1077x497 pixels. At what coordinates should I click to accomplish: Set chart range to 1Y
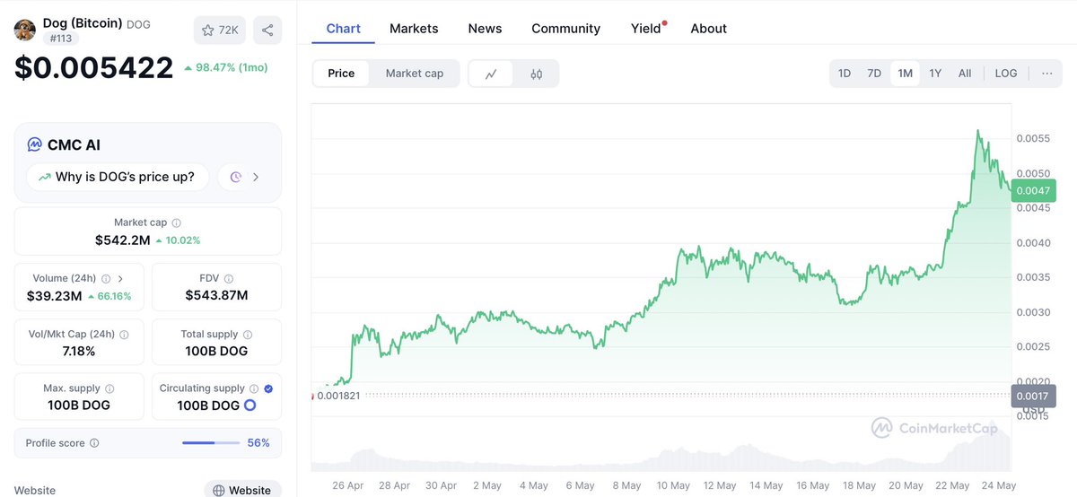935,74
